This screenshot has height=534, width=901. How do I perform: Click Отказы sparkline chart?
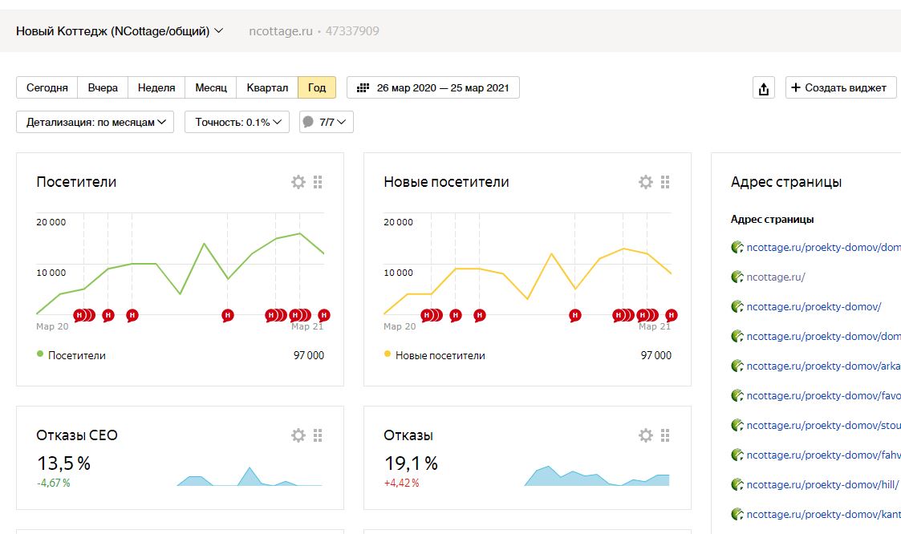point(597,476)
